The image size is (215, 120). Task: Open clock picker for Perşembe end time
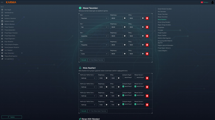point(143,45)
